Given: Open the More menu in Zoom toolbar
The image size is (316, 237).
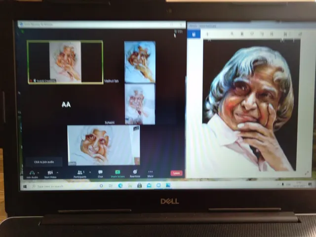Looking at the screenshot, I should (x=150, y=173).
